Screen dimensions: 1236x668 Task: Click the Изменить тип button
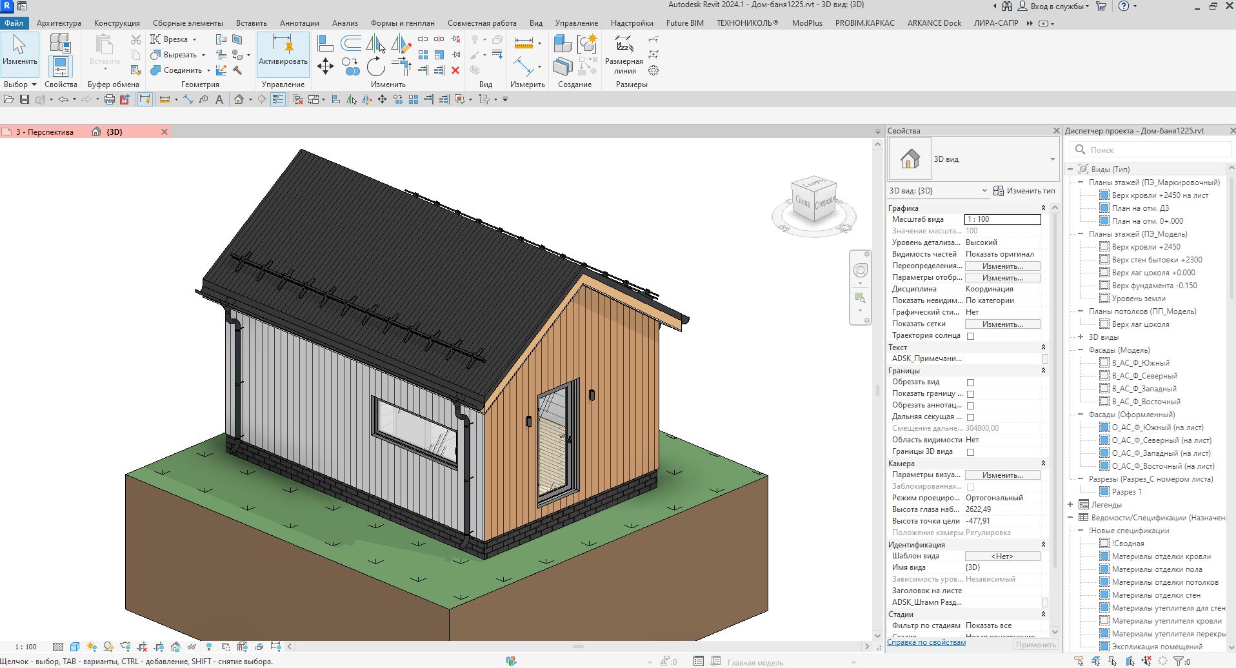click(1024, 191)
